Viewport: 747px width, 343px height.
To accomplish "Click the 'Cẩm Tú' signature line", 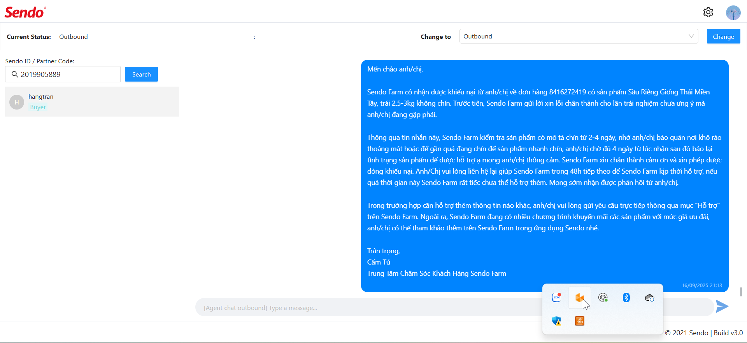I will 379,262.
